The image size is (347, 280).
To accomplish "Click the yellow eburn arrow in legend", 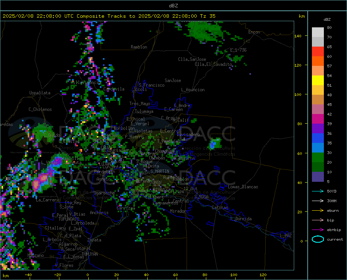I will pos(318,210).
